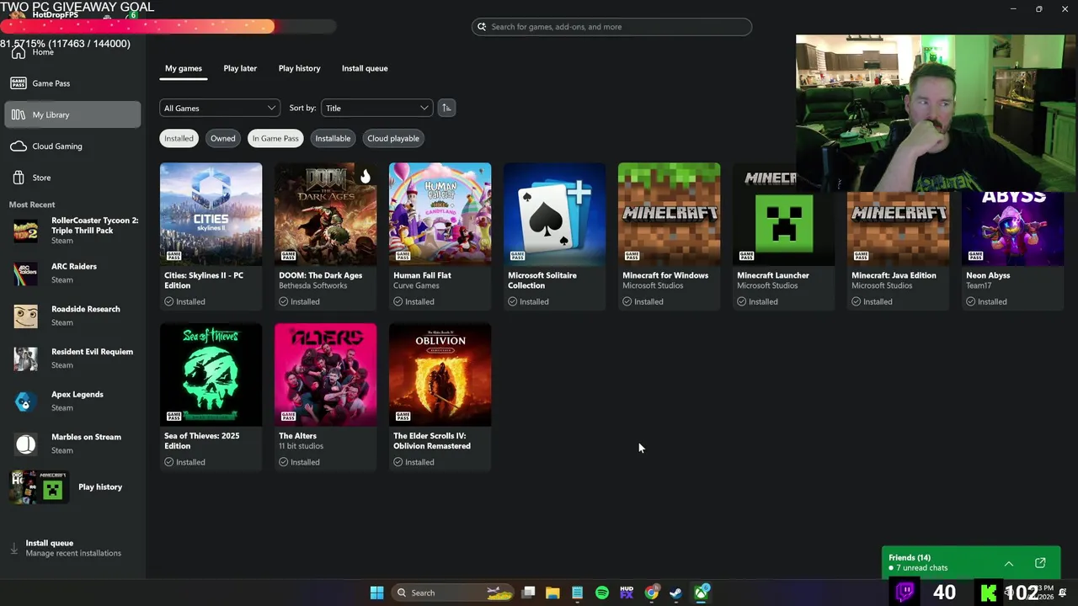
Task: Open the Sort by Title dropdown
Action: [376, 108]
